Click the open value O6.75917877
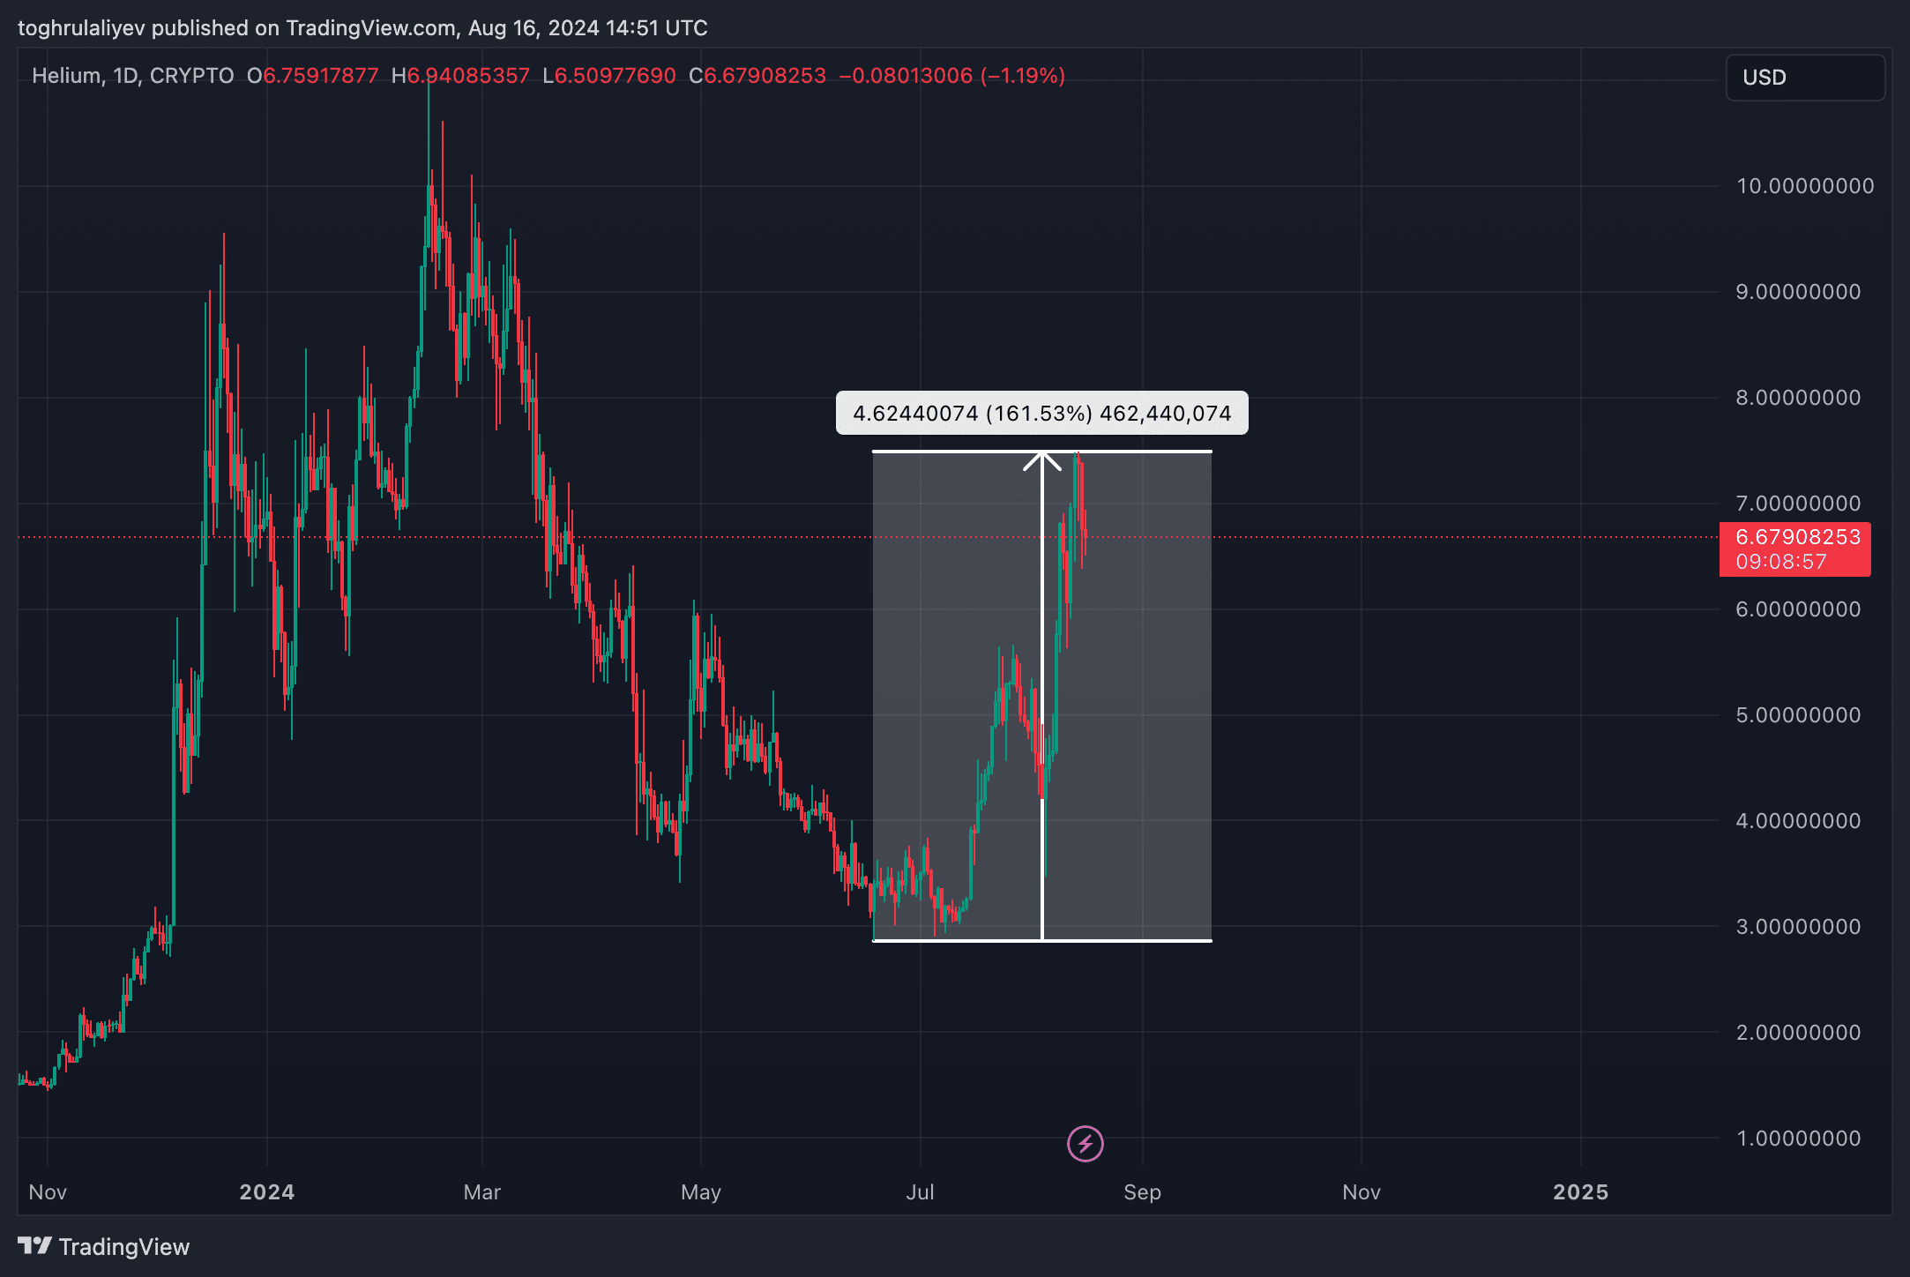 (x=313, y=76)
